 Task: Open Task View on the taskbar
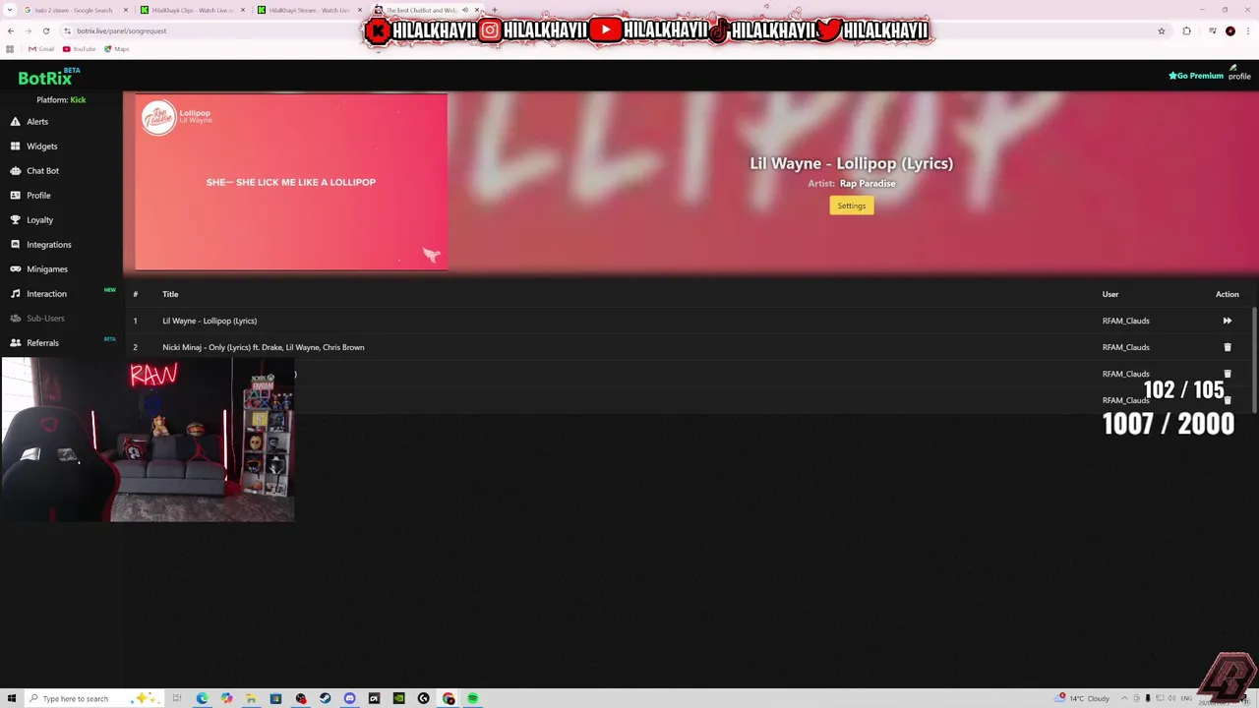[x=177, y=698]
